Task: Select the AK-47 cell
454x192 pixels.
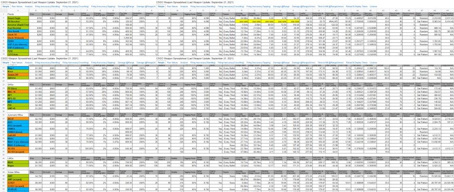Action: (x=18, y=119)
